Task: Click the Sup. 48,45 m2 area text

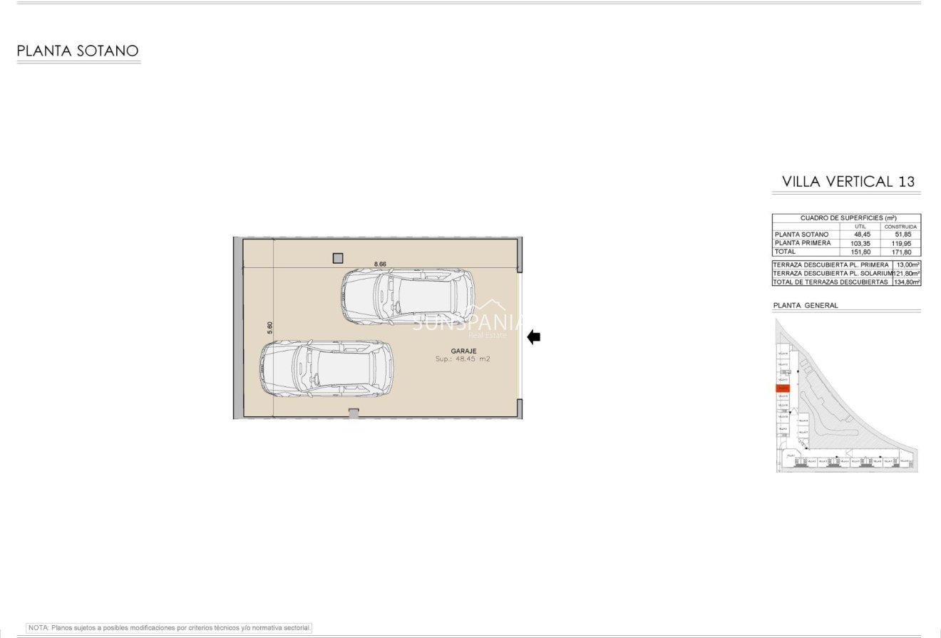Action: (463, 359)
